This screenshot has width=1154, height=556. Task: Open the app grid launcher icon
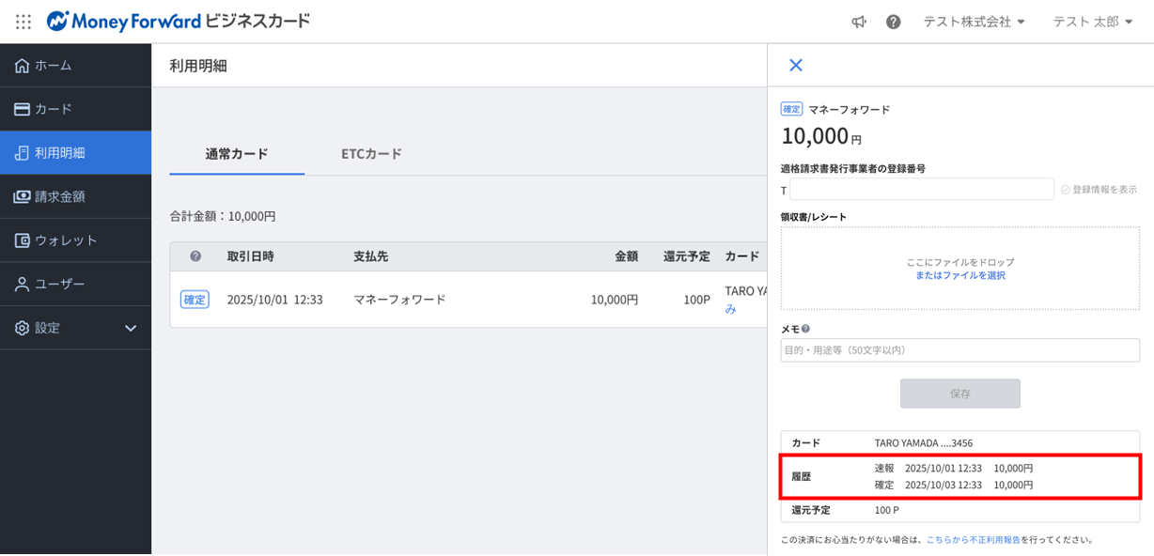(x=23, y=22)
